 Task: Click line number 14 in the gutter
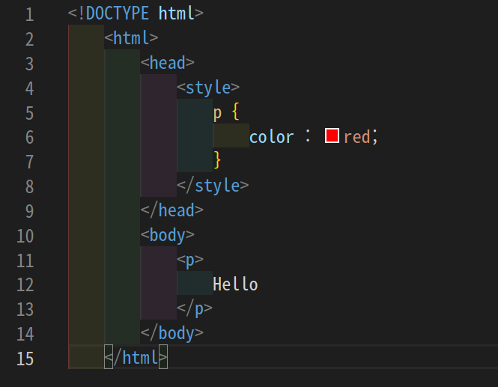tap(25, 335)
